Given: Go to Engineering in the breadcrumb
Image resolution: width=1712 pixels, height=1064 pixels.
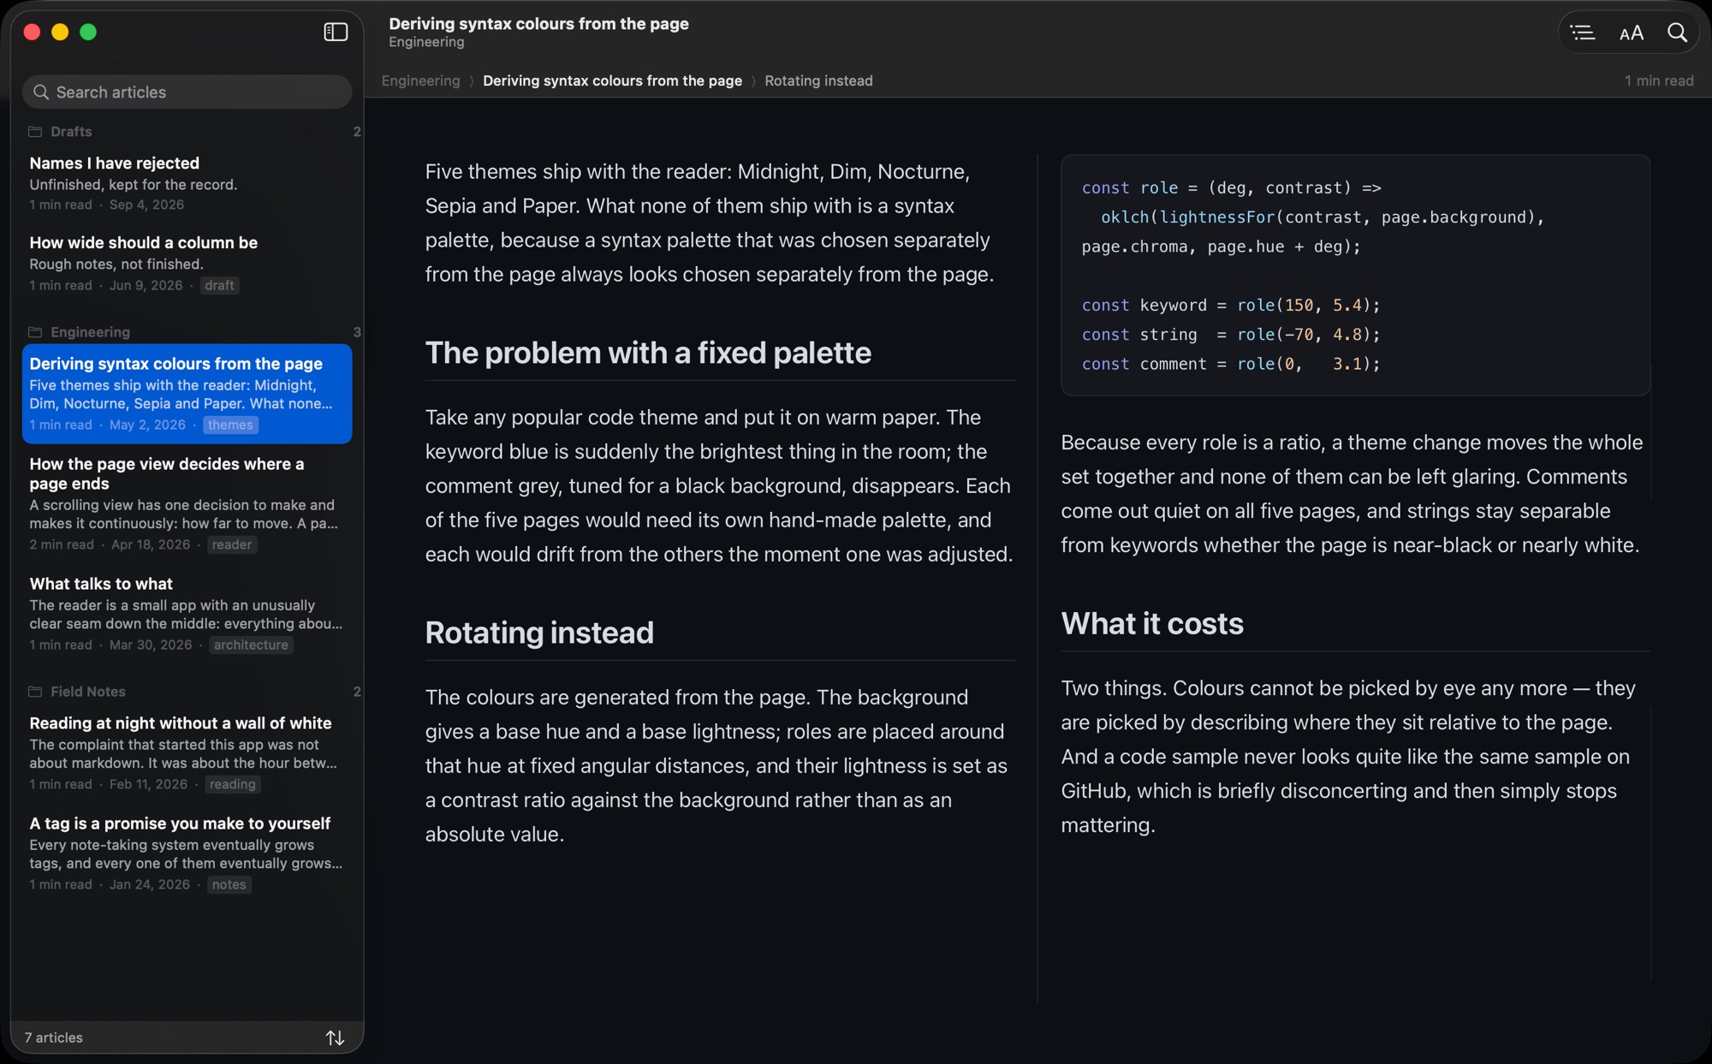Looking at the screenshot, I should click(x=420, y=80).
